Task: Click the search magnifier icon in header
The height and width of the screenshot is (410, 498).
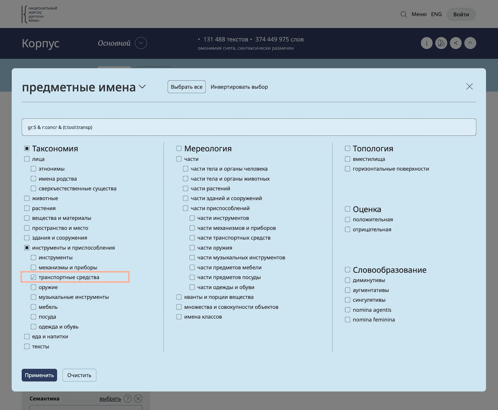Action: [404, 14]
